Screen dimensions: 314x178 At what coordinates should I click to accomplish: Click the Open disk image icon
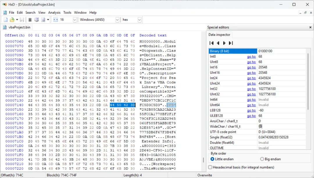click(43, 20)
